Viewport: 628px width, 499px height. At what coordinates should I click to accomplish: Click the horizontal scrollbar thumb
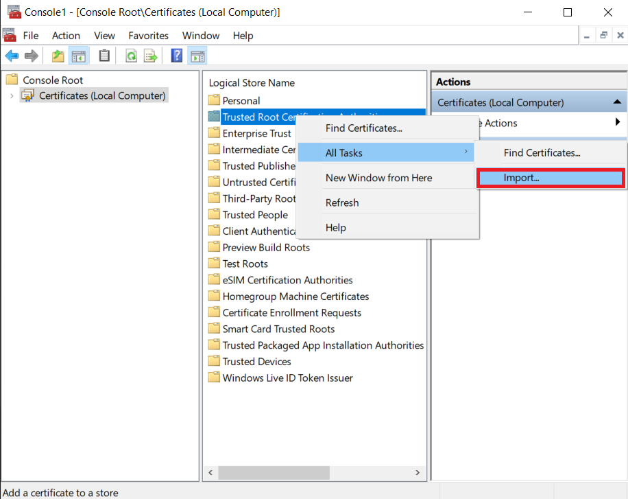(x=274, y=472)
